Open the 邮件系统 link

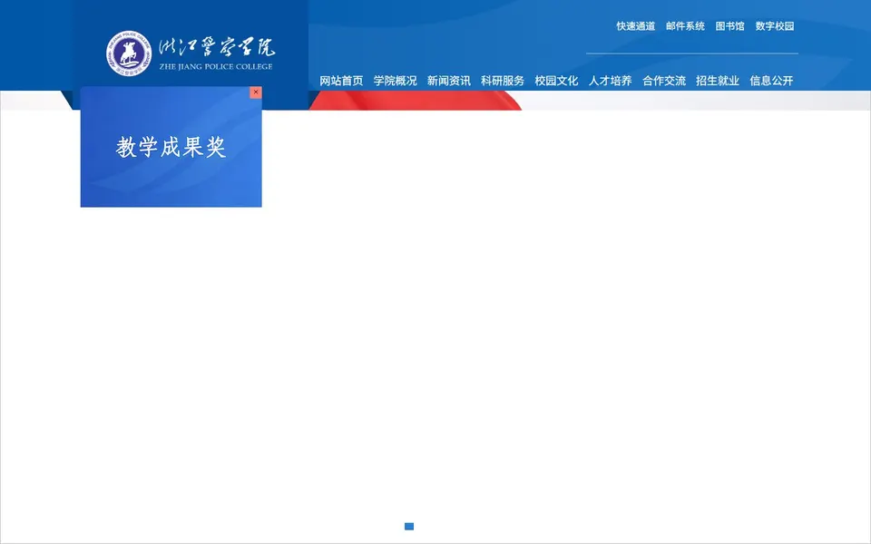(685, 26)
